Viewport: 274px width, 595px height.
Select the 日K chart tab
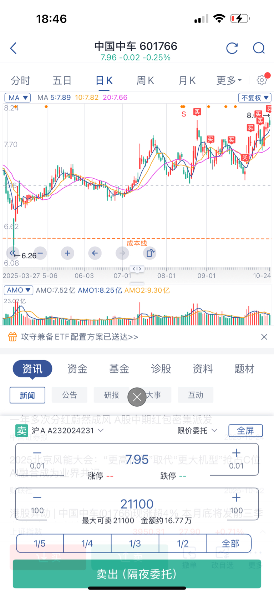coord(104,80)
